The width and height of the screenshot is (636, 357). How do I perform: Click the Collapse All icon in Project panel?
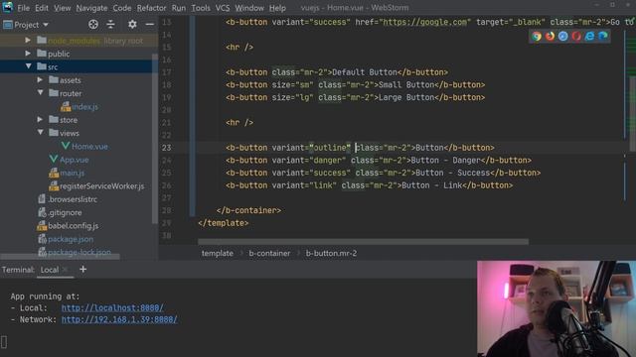coord(110,24)
